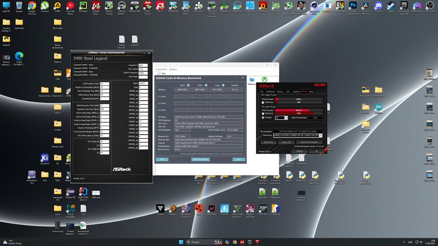Click the Memory Latency result field in AIDA64
438x246 pixels.
pyautogui.click(x=235, y=90)
